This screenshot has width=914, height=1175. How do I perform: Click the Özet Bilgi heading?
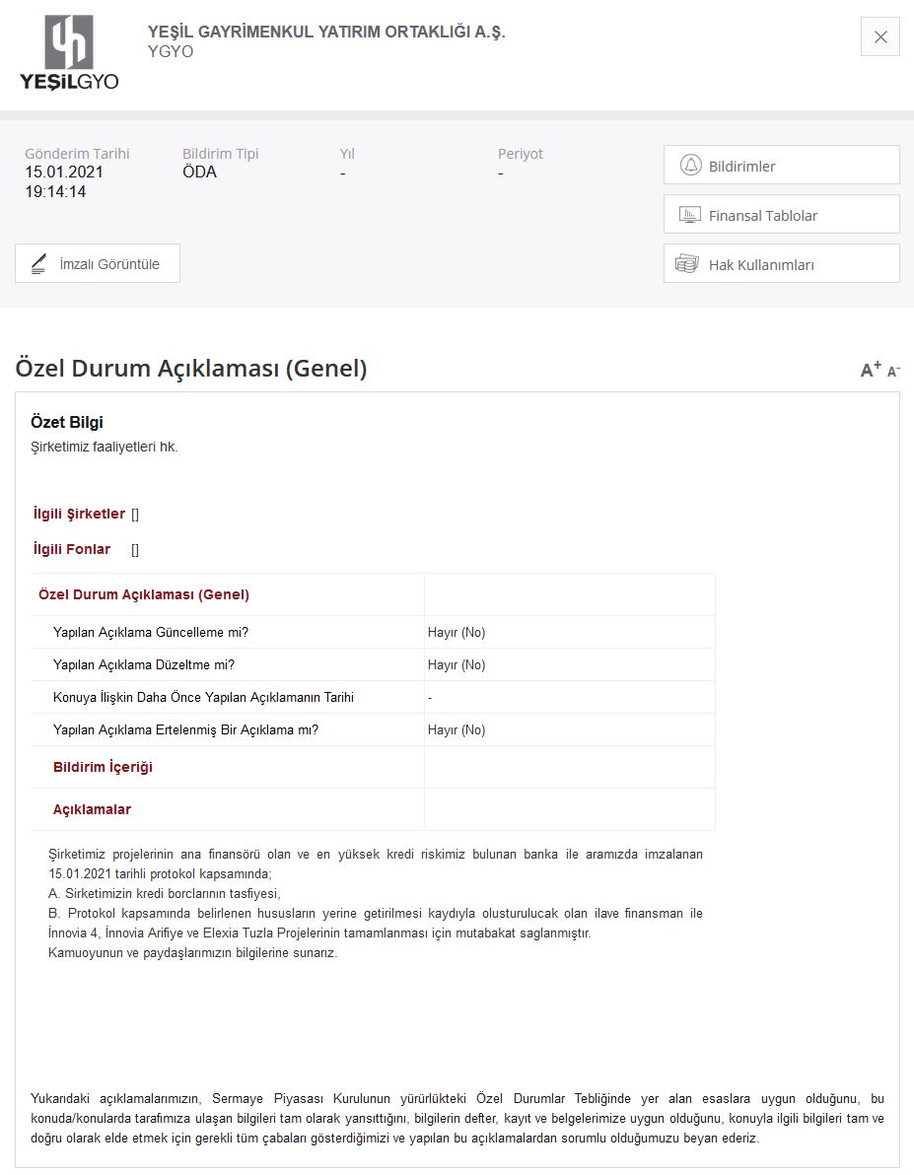67,422
